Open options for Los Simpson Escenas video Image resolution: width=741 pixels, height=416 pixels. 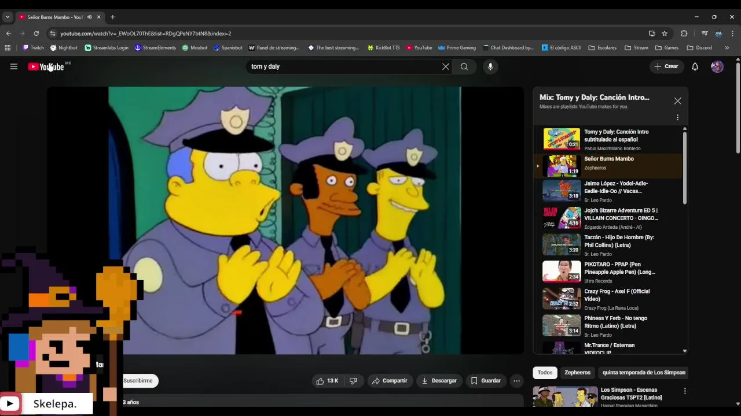[x=685, y=391]
